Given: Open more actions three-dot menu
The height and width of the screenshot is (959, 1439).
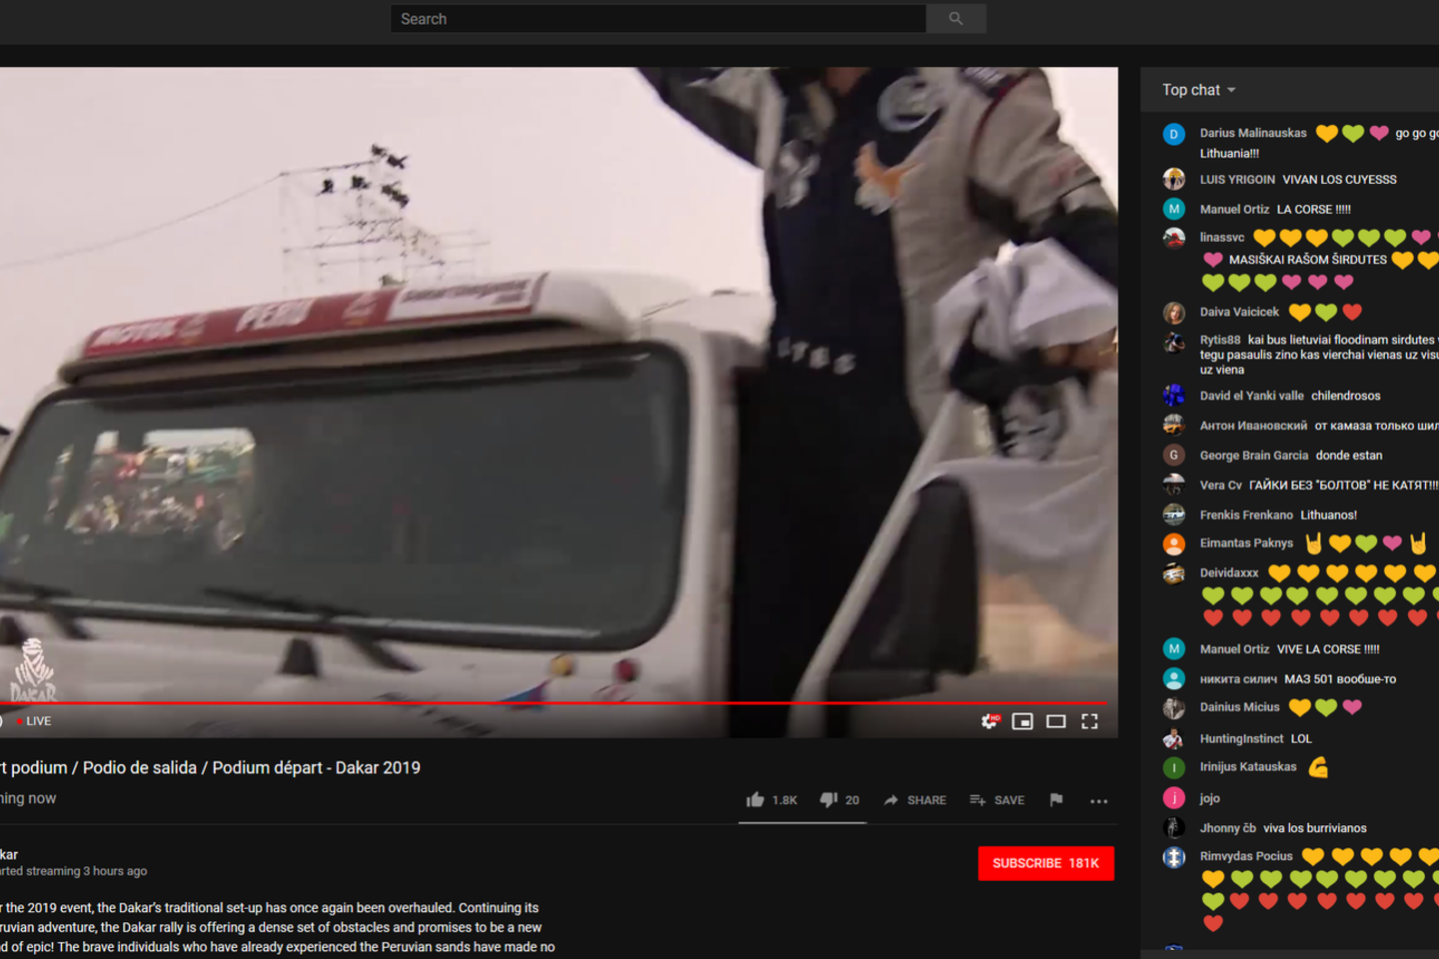Looking at the screenshot, I should tap(1098, 801).
